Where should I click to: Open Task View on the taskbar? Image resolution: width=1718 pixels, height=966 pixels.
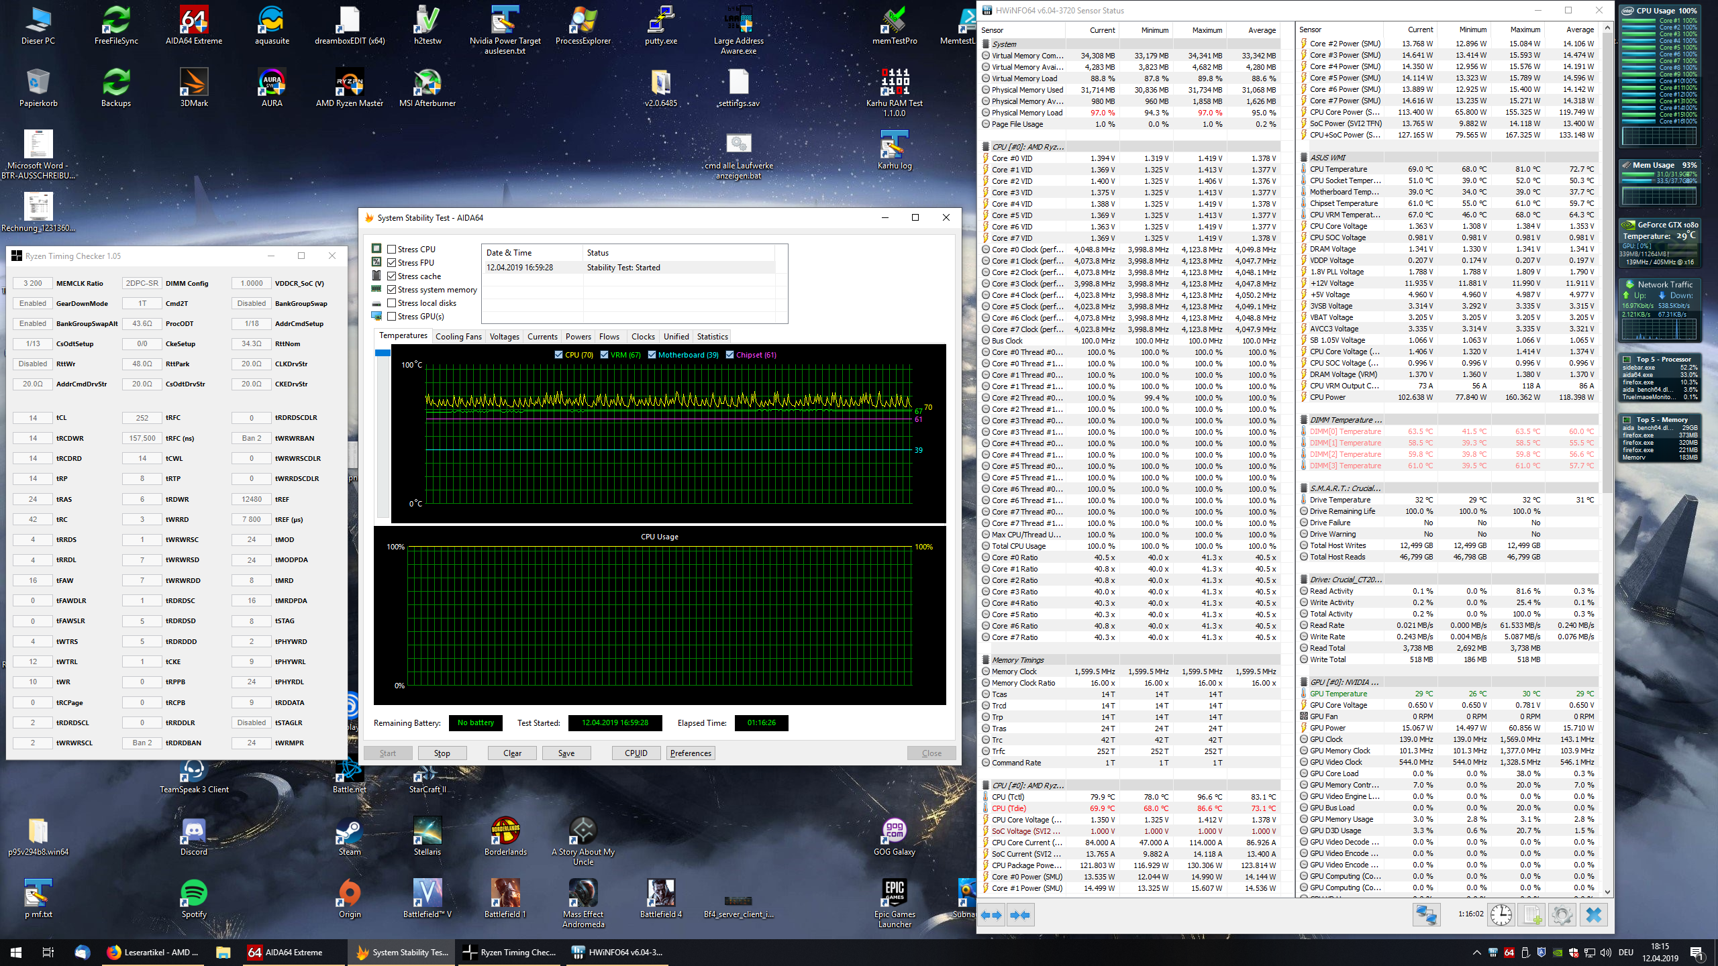point(48,952)
